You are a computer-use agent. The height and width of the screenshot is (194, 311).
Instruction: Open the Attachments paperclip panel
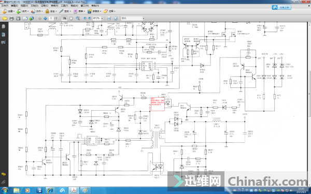[4, 182]
